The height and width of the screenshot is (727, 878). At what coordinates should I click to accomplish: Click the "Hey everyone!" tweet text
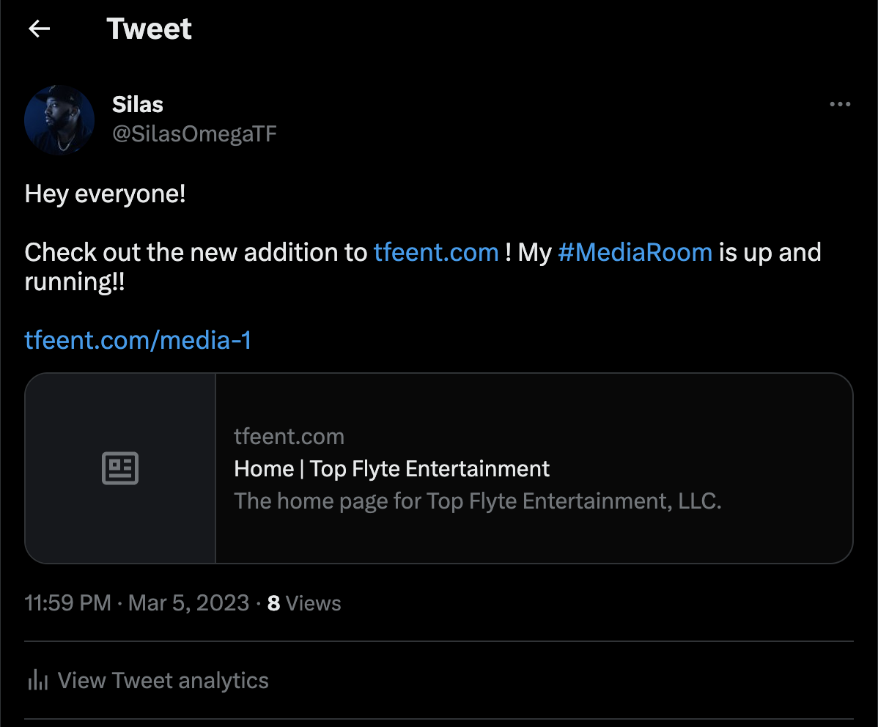click(x=105, y=194)
